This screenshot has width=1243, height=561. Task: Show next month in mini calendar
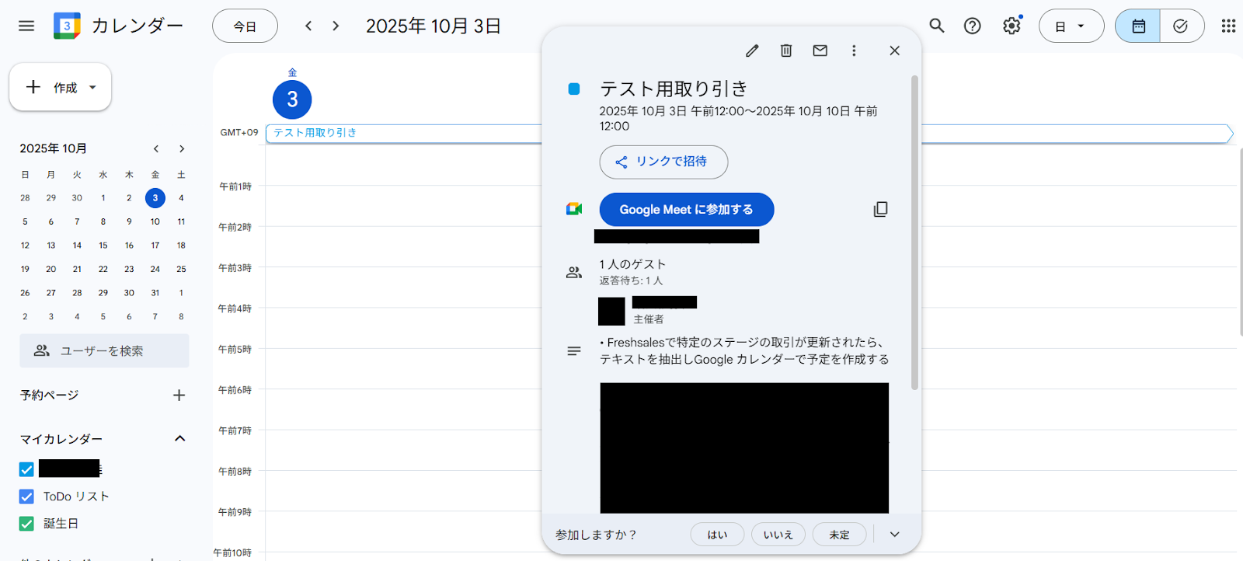[x=182, y=148]
